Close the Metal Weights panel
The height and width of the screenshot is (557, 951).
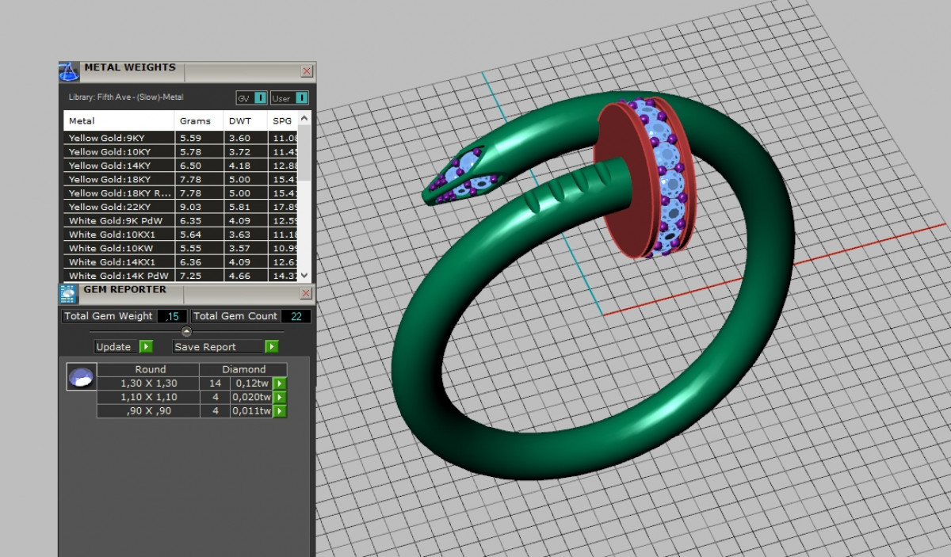(307, 71)
